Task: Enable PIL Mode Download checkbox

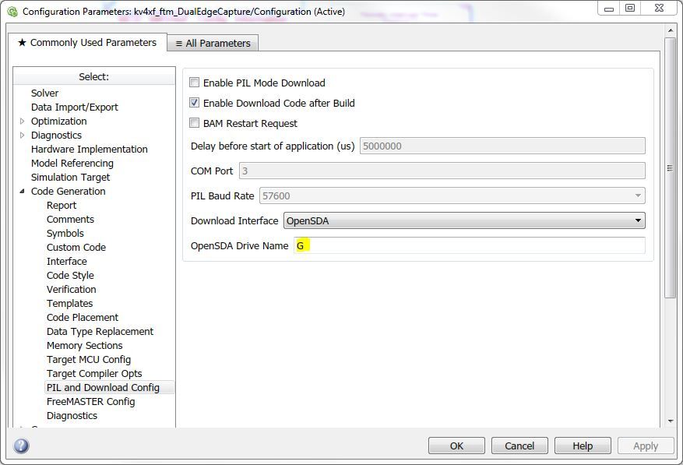Action: [x=195, y=83]
